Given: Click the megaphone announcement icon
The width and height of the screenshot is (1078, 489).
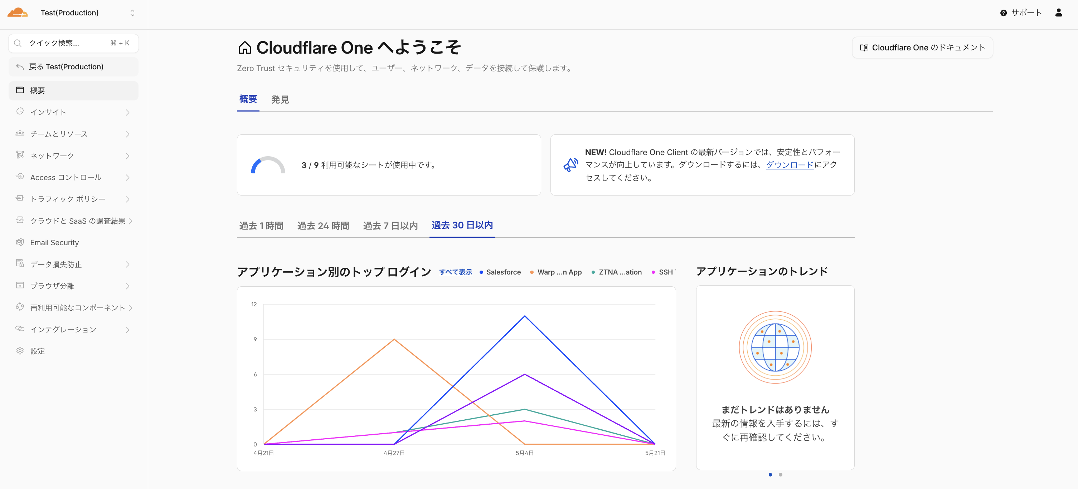Looking at the screenshot, I should click(570, 165).
